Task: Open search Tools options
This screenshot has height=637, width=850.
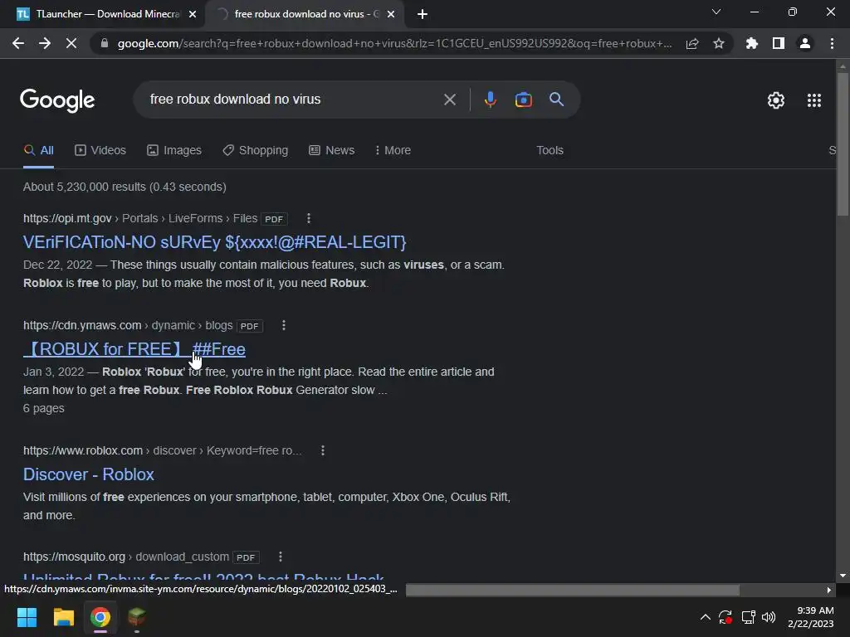Action: pyautogui.click(x=550, y=151)
